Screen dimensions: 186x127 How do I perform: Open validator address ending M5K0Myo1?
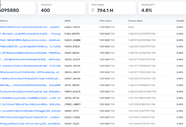pos(30,53)
